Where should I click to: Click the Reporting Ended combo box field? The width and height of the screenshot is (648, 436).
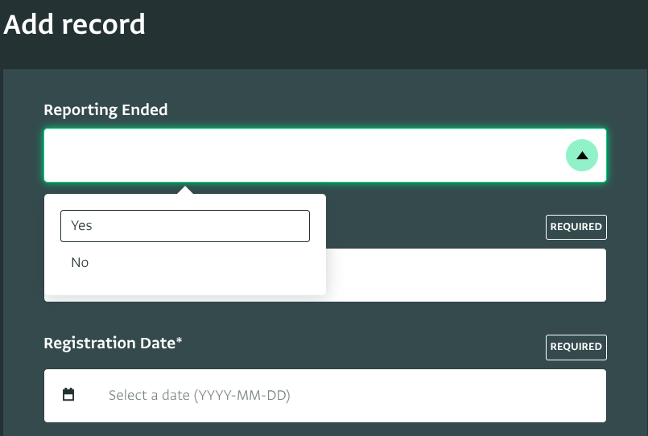click(306, 155)
